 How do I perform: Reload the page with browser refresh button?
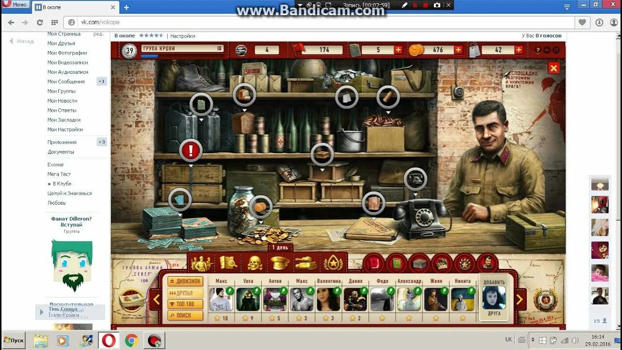coord(40,22)
